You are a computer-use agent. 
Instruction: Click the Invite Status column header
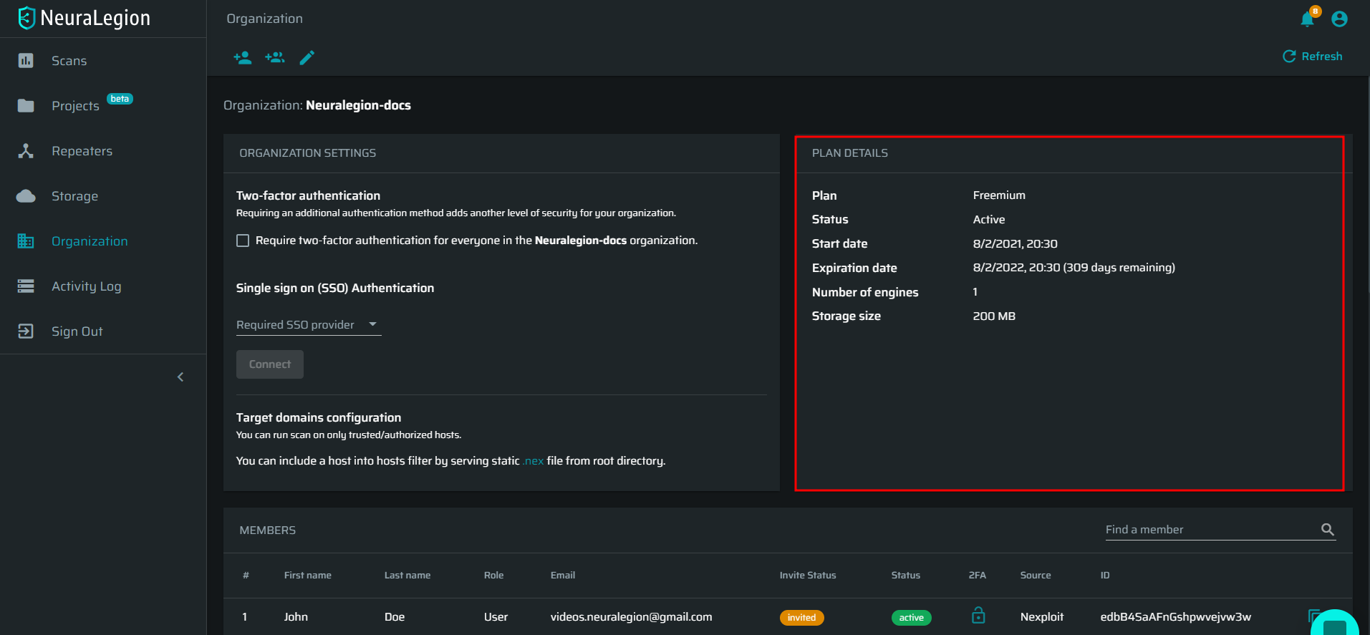tap(807, 576)
